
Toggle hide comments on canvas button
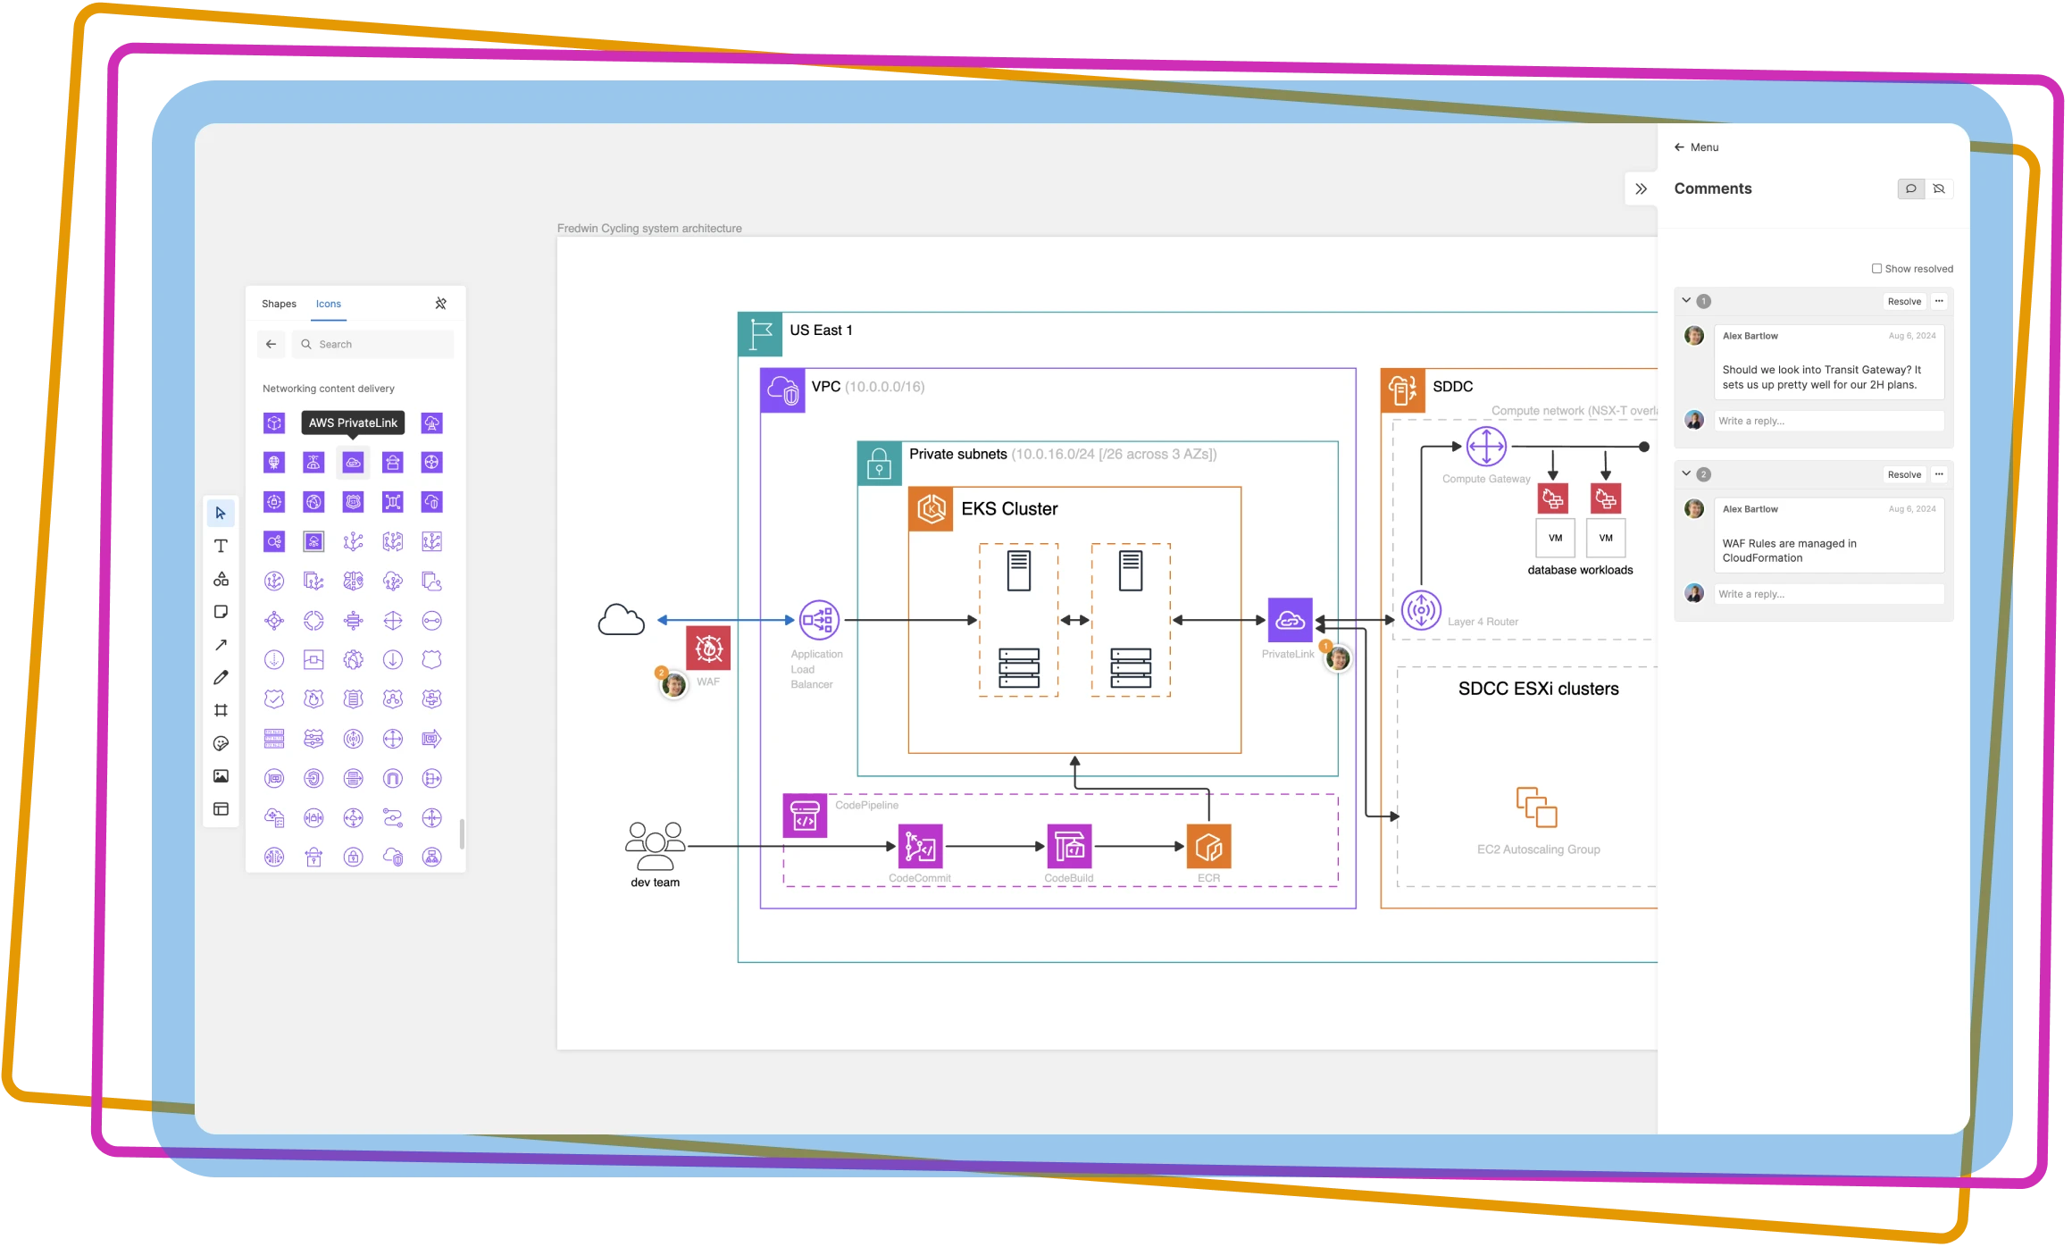(1939, 188)
